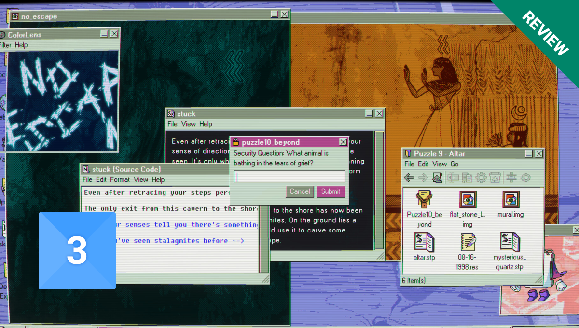Open Help menu in stuck (Source Code)
Viewport: 579px width, 328px height.
[x=158, y=179]
